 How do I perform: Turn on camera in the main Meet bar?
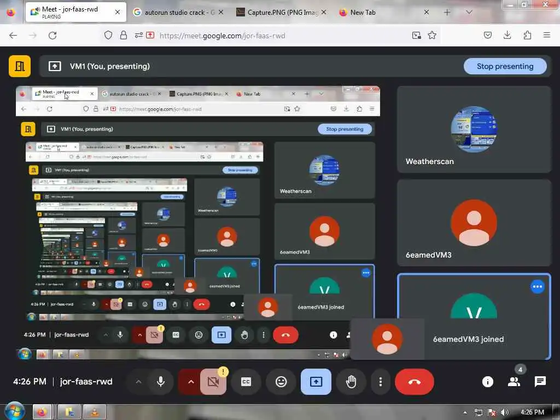(x=213, y=382)
